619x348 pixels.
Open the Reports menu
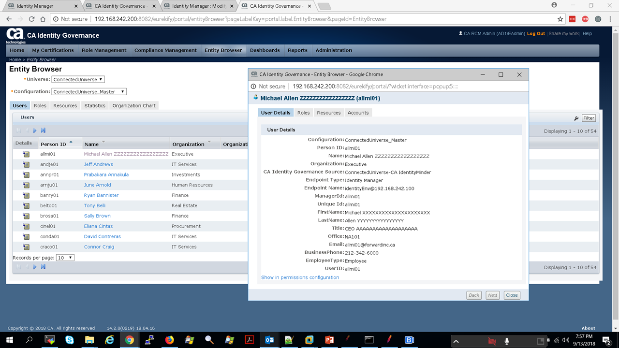(x=297, y=50)
